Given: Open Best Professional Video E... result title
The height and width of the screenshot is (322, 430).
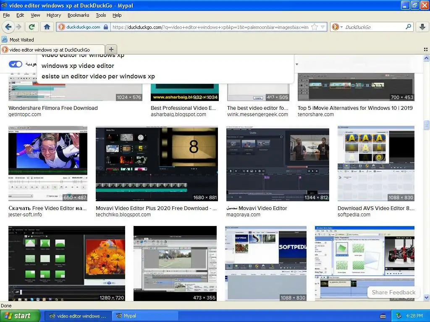Looking at the screenshot, I should [183, 108].
